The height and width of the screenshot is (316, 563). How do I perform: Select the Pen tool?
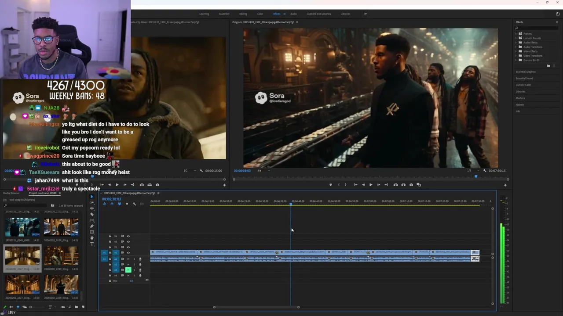(x=92, y=226)
